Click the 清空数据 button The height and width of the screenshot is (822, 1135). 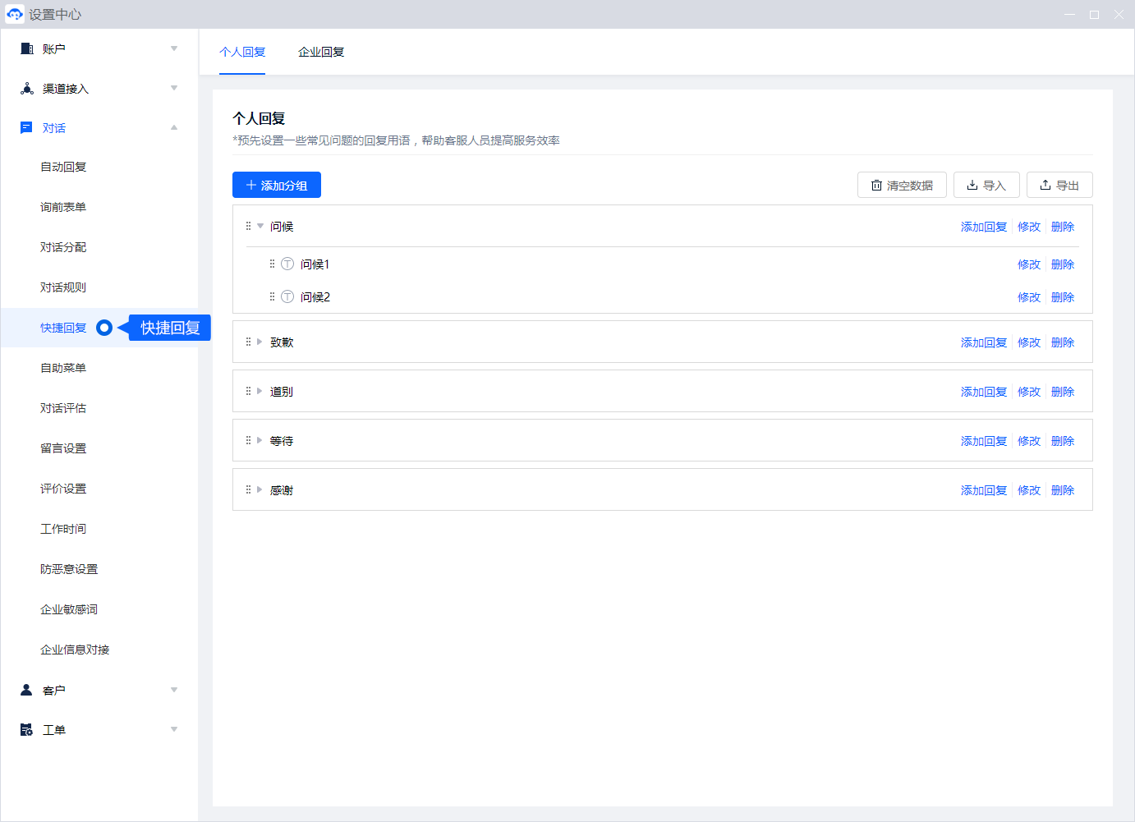click(902, 185)
